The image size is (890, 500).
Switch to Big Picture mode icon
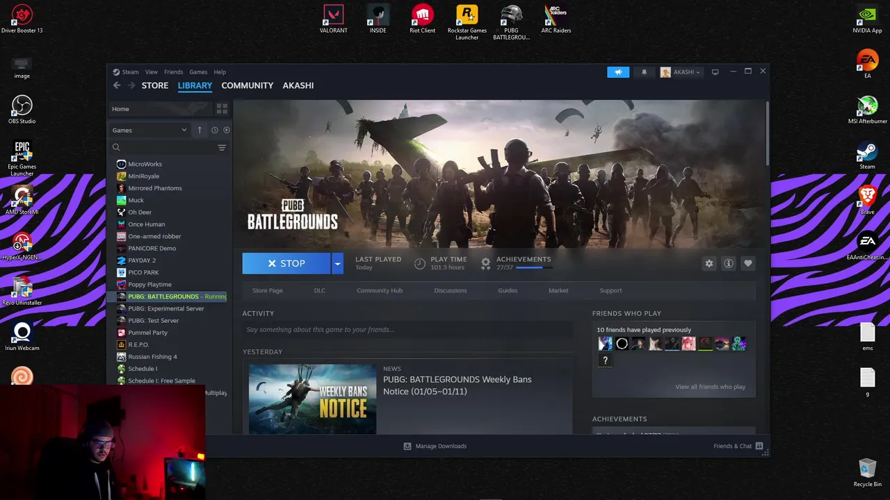[715, 72]
